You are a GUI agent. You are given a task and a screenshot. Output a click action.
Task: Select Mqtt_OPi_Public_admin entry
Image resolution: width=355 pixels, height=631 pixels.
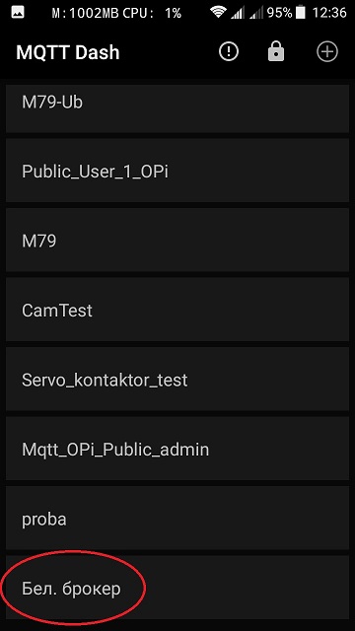[x=177, y=449]
